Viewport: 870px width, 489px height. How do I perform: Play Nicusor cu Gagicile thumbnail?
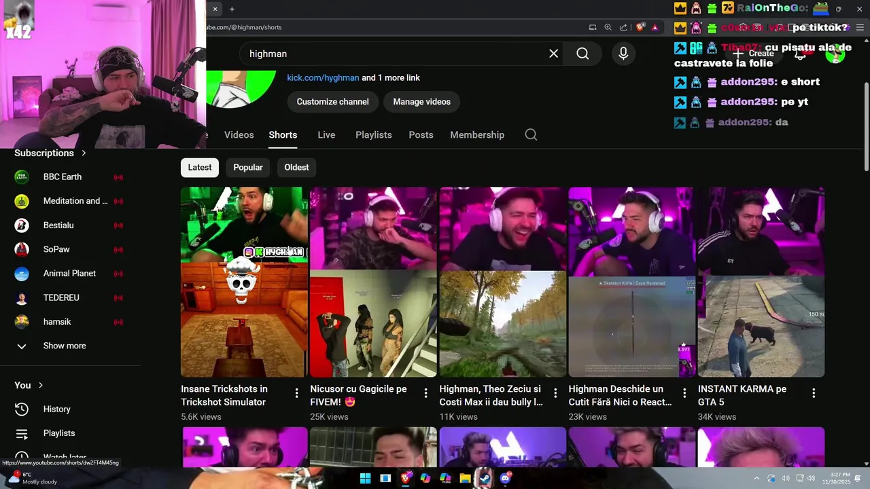(x=373, y=282)
